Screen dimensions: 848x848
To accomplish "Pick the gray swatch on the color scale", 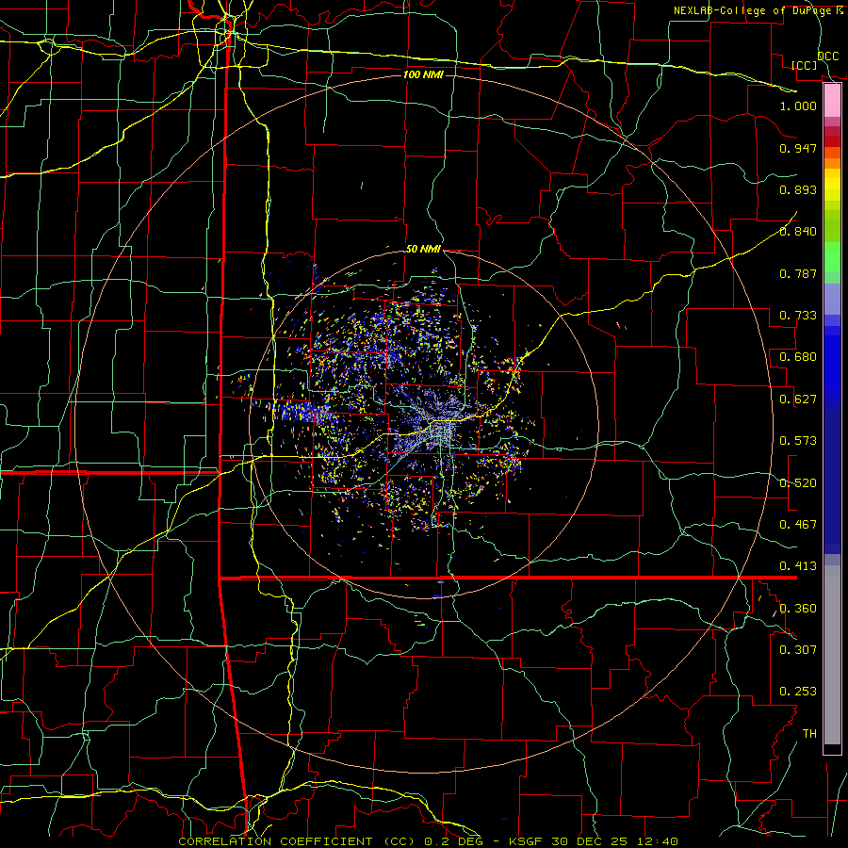I will coord(832,655).
